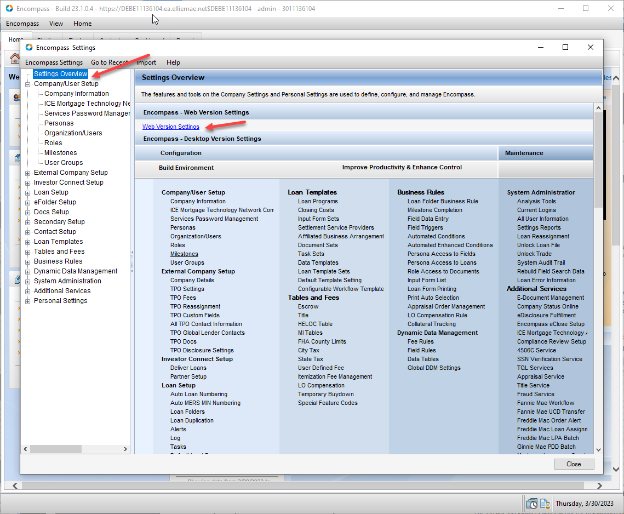624x514 pixels.
Task: Open Escrow under Tables and Fees
Action: 308,306
